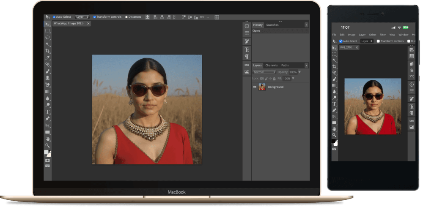
Task: Choose the Lasso tool on laptop toolbar
Action: [x=48, y=37]
